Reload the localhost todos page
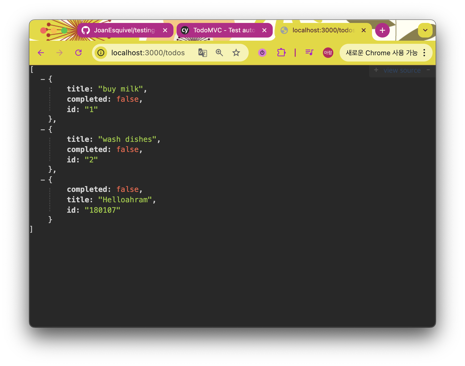The height and width of the screenshot is (366, 465). pyautogui.click(x=78, y=53)
